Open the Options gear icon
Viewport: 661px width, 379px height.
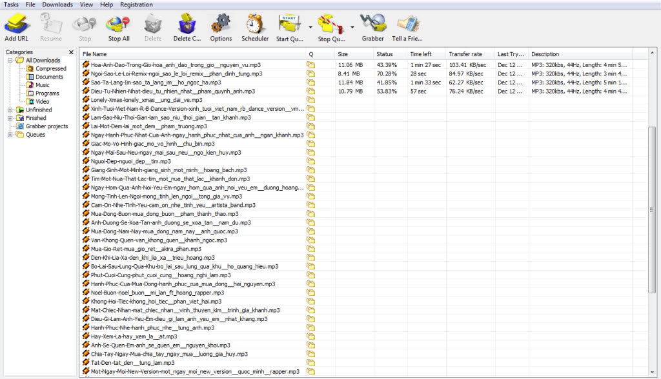click(x=221, y=24)
